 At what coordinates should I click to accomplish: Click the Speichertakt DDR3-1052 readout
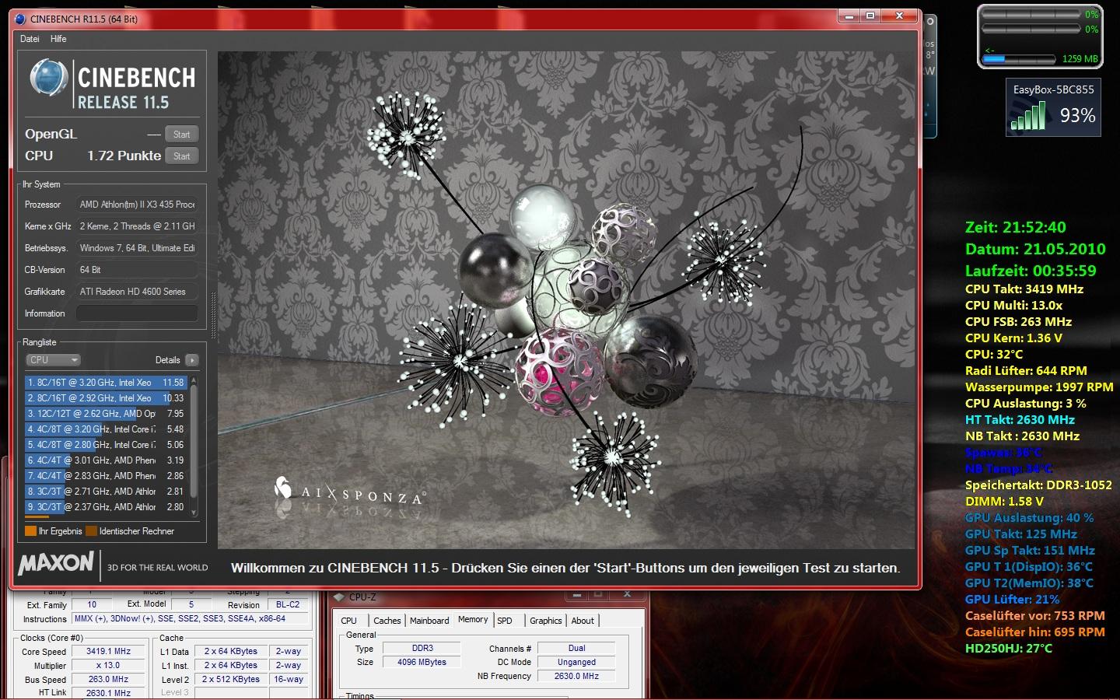click(1038, 485)
